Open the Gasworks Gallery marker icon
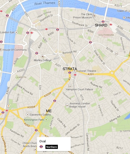The image size is (130, 154). [x=28, y=115]
